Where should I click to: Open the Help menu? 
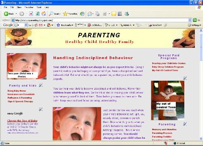(x=47, y=7)
